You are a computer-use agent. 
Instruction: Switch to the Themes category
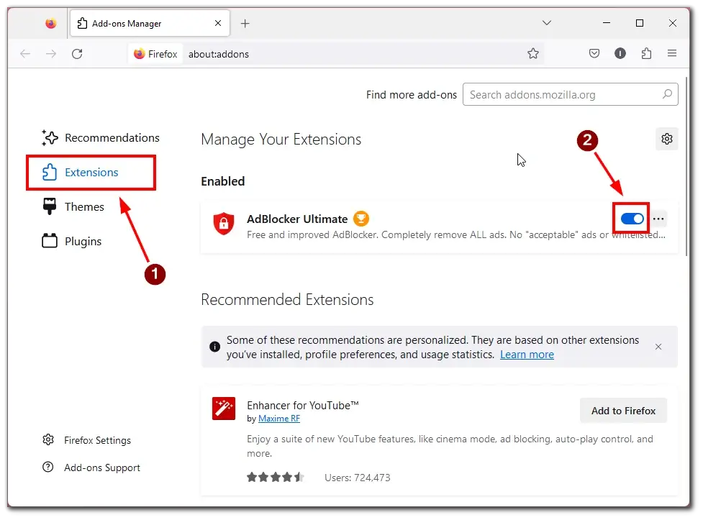coord(73,206)
